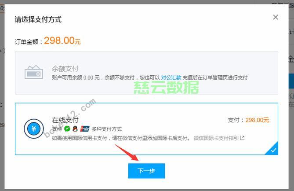The image size is (294, 191).
Task: Click the 余额支付 heading text
Action: pyautogui.click(x=65, y=69)
